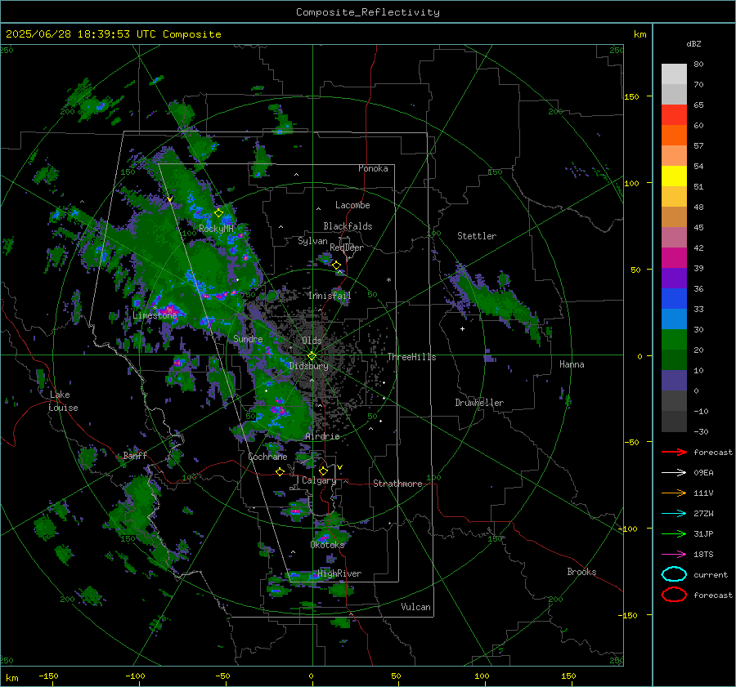Click the yellow radar site marker near Didsbury
Screen dimensions: 736x687
(x=312, y=356)
